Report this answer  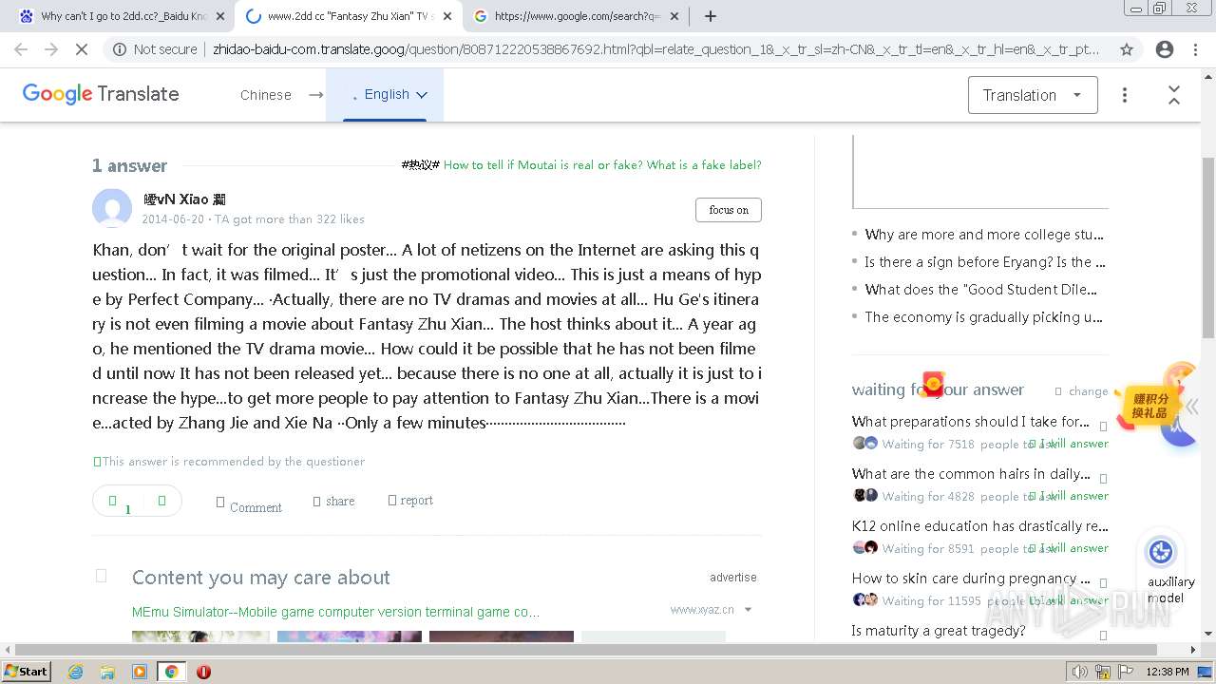click(410, 500)
